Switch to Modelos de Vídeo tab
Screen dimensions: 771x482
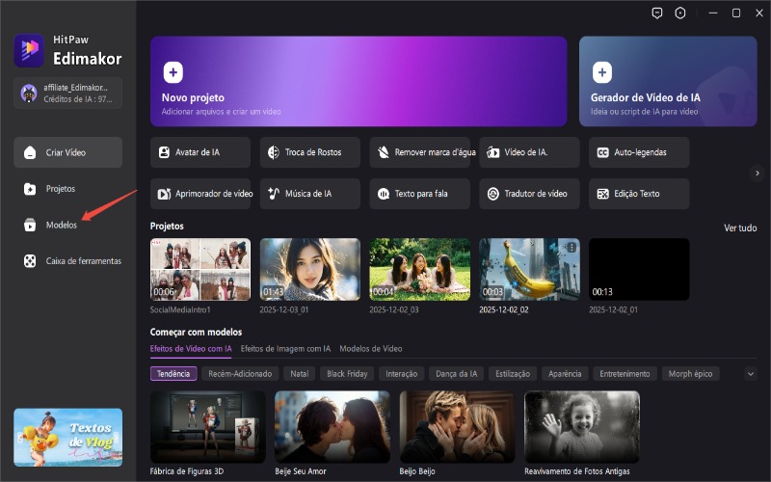pos(371,349)
